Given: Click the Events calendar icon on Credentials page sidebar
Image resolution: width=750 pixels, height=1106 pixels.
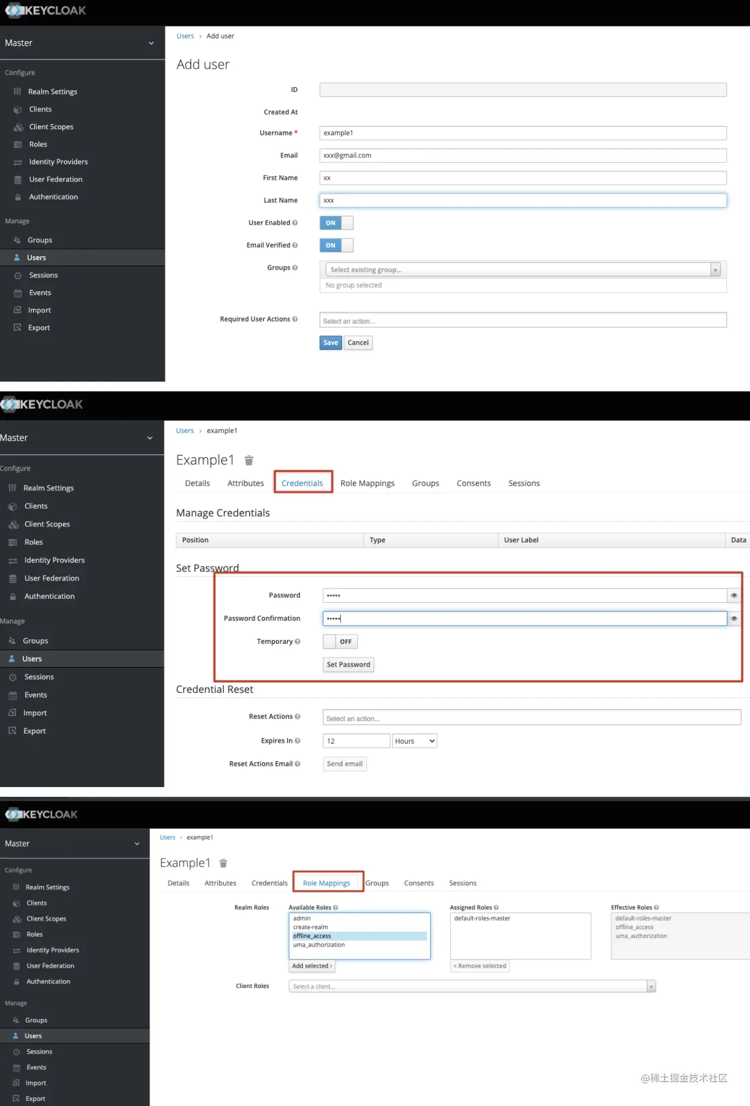Looking at the screenshot, I should point(13,695).
